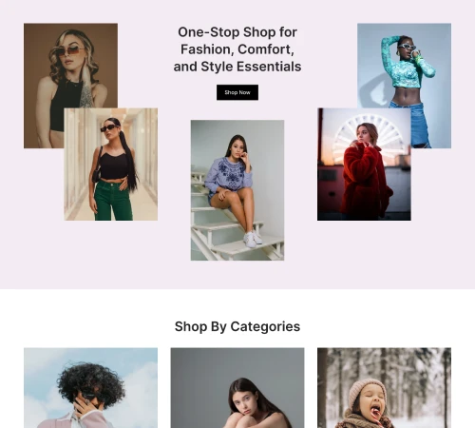475x428 pixels.
Task: Click the One-Stop Shop hero heading
Action: click(x=237, y=49)
